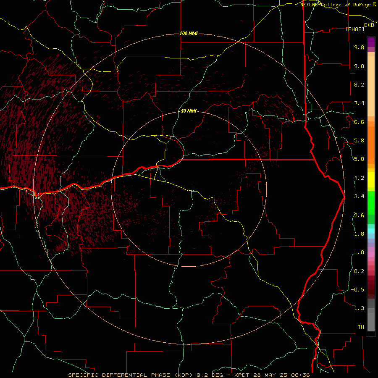Pick the pink segment near 1.0 on the color bar
The width and height of the screenshot is (378, 378).
371,255
